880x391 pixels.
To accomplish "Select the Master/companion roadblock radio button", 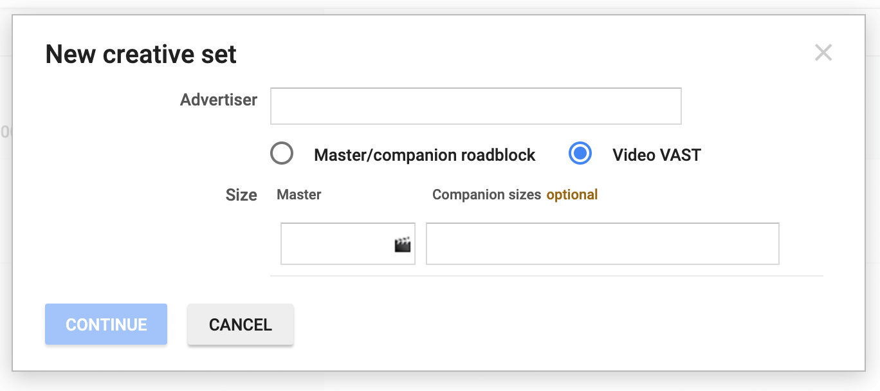I will coord(282,154).
